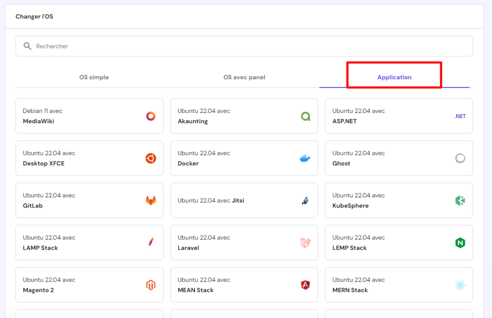Click inside the Rechercher search field
This screenshot has width=492, height=318.
[144, 46]
